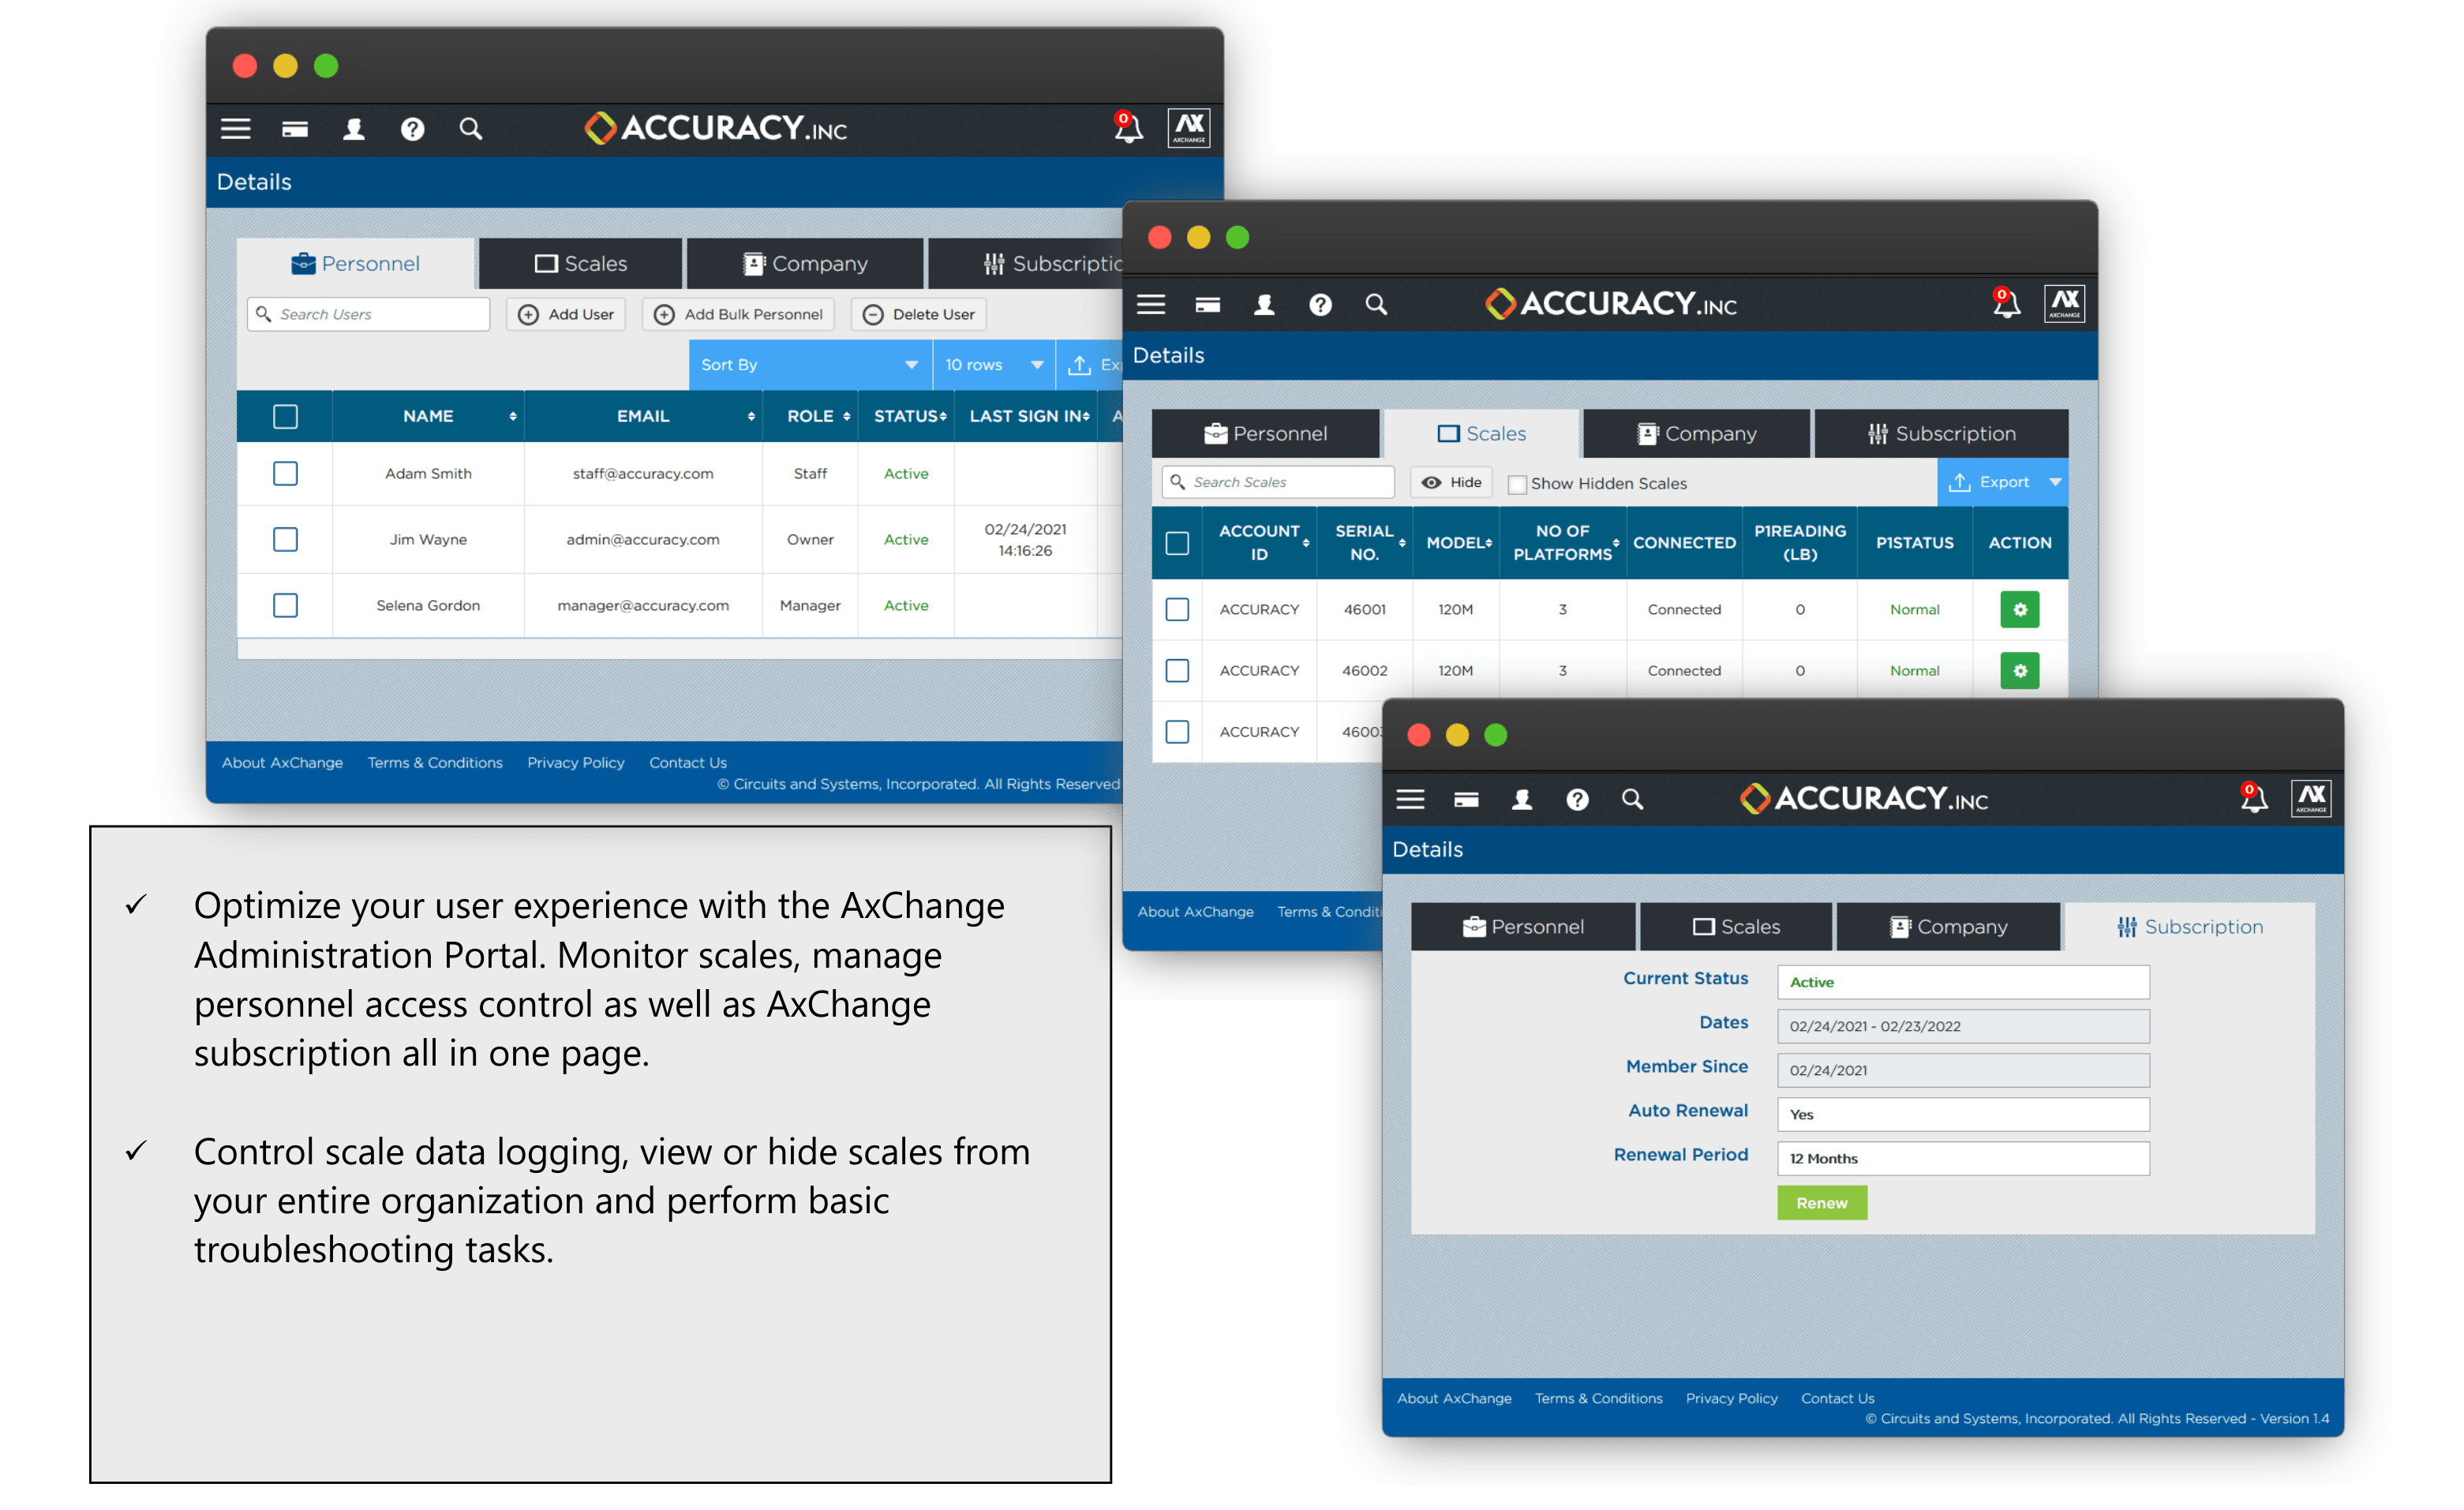Open Subscription tab in Scales window

coord(1942,434)
